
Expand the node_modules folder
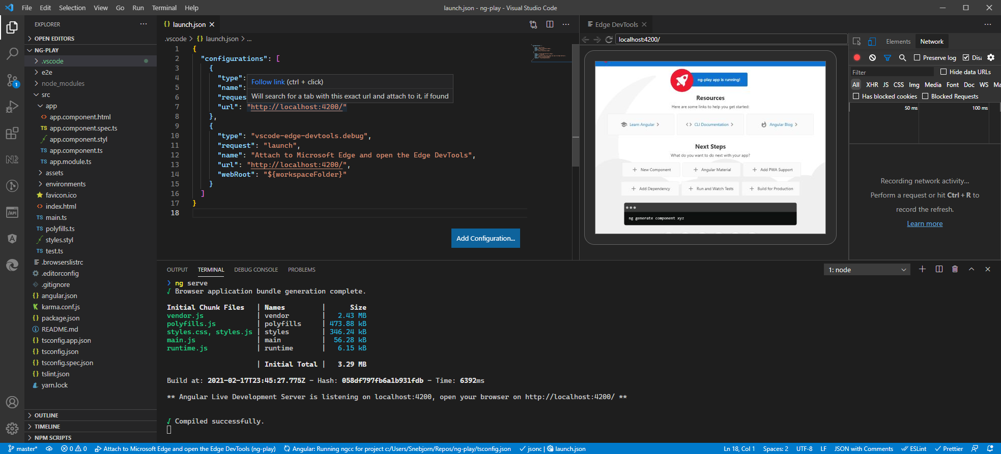coord(63,84)
